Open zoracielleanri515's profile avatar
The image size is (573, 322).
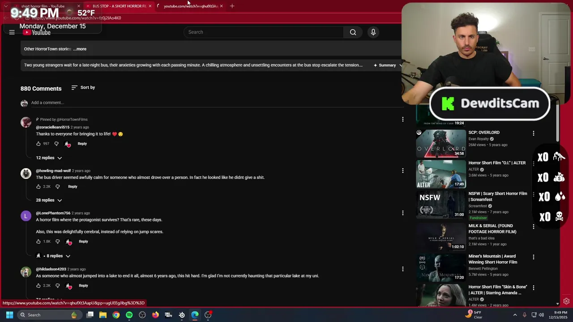pos(26,122)
